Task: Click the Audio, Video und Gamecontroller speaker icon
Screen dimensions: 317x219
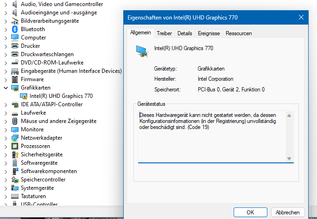Action: pyautogui.click(x=14, y=4)
